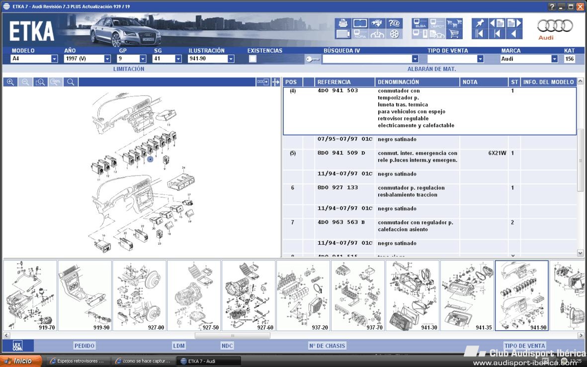
Task: Open the Búsqueda IV dropdown arrow
Action: [x=415, y=59]
